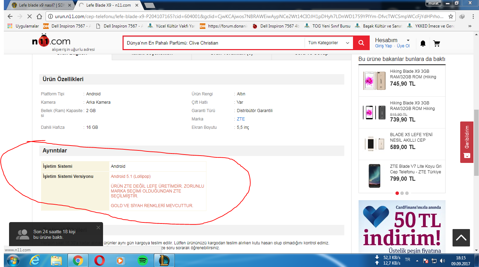Screen dimensions: 479x267
Task: Open 'ZTE Blade V7 Lite Koyu Gri' listing
Action: click(402, 175)
